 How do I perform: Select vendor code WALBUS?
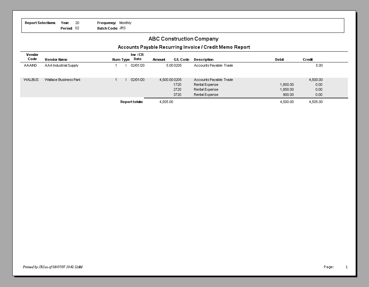(31, 80)
